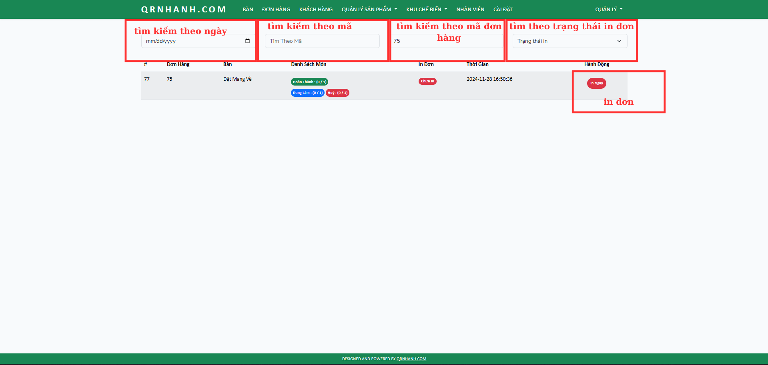This screenshot has width=768, height=365.
Task: Open KHÁCH HÀNG in the navbar
Action: pyautogui.click(x=316, y=9)
